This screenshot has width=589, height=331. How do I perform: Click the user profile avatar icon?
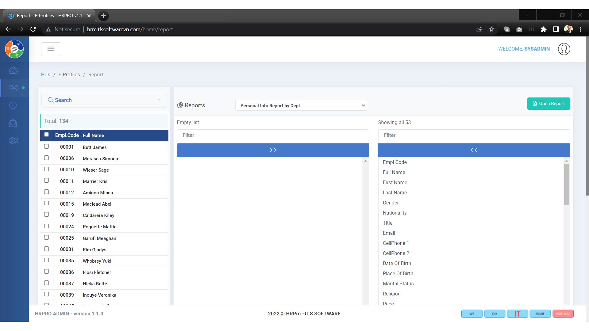coord(564,49)
